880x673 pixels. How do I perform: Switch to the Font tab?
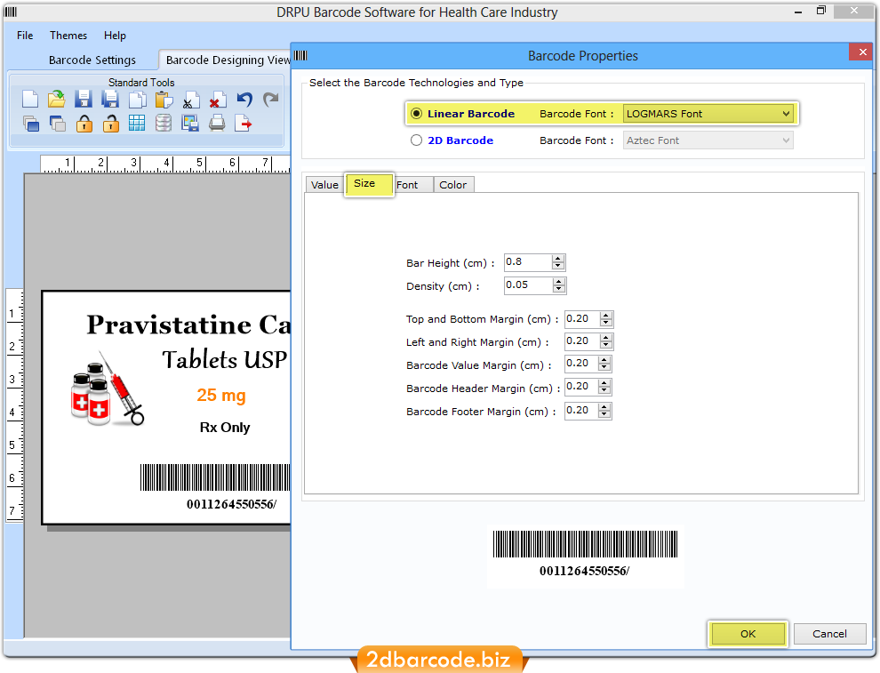(x=412, y=185)
